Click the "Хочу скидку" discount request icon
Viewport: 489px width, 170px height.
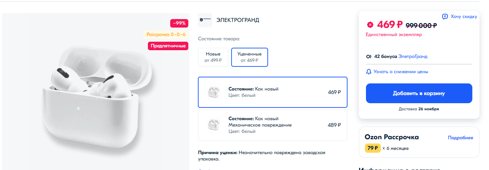(445, 17)
